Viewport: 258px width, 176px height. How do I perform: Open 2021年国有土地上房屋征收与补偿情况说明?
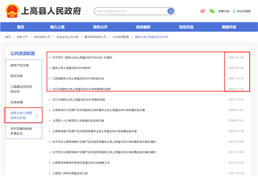click(x=79, y=99)
